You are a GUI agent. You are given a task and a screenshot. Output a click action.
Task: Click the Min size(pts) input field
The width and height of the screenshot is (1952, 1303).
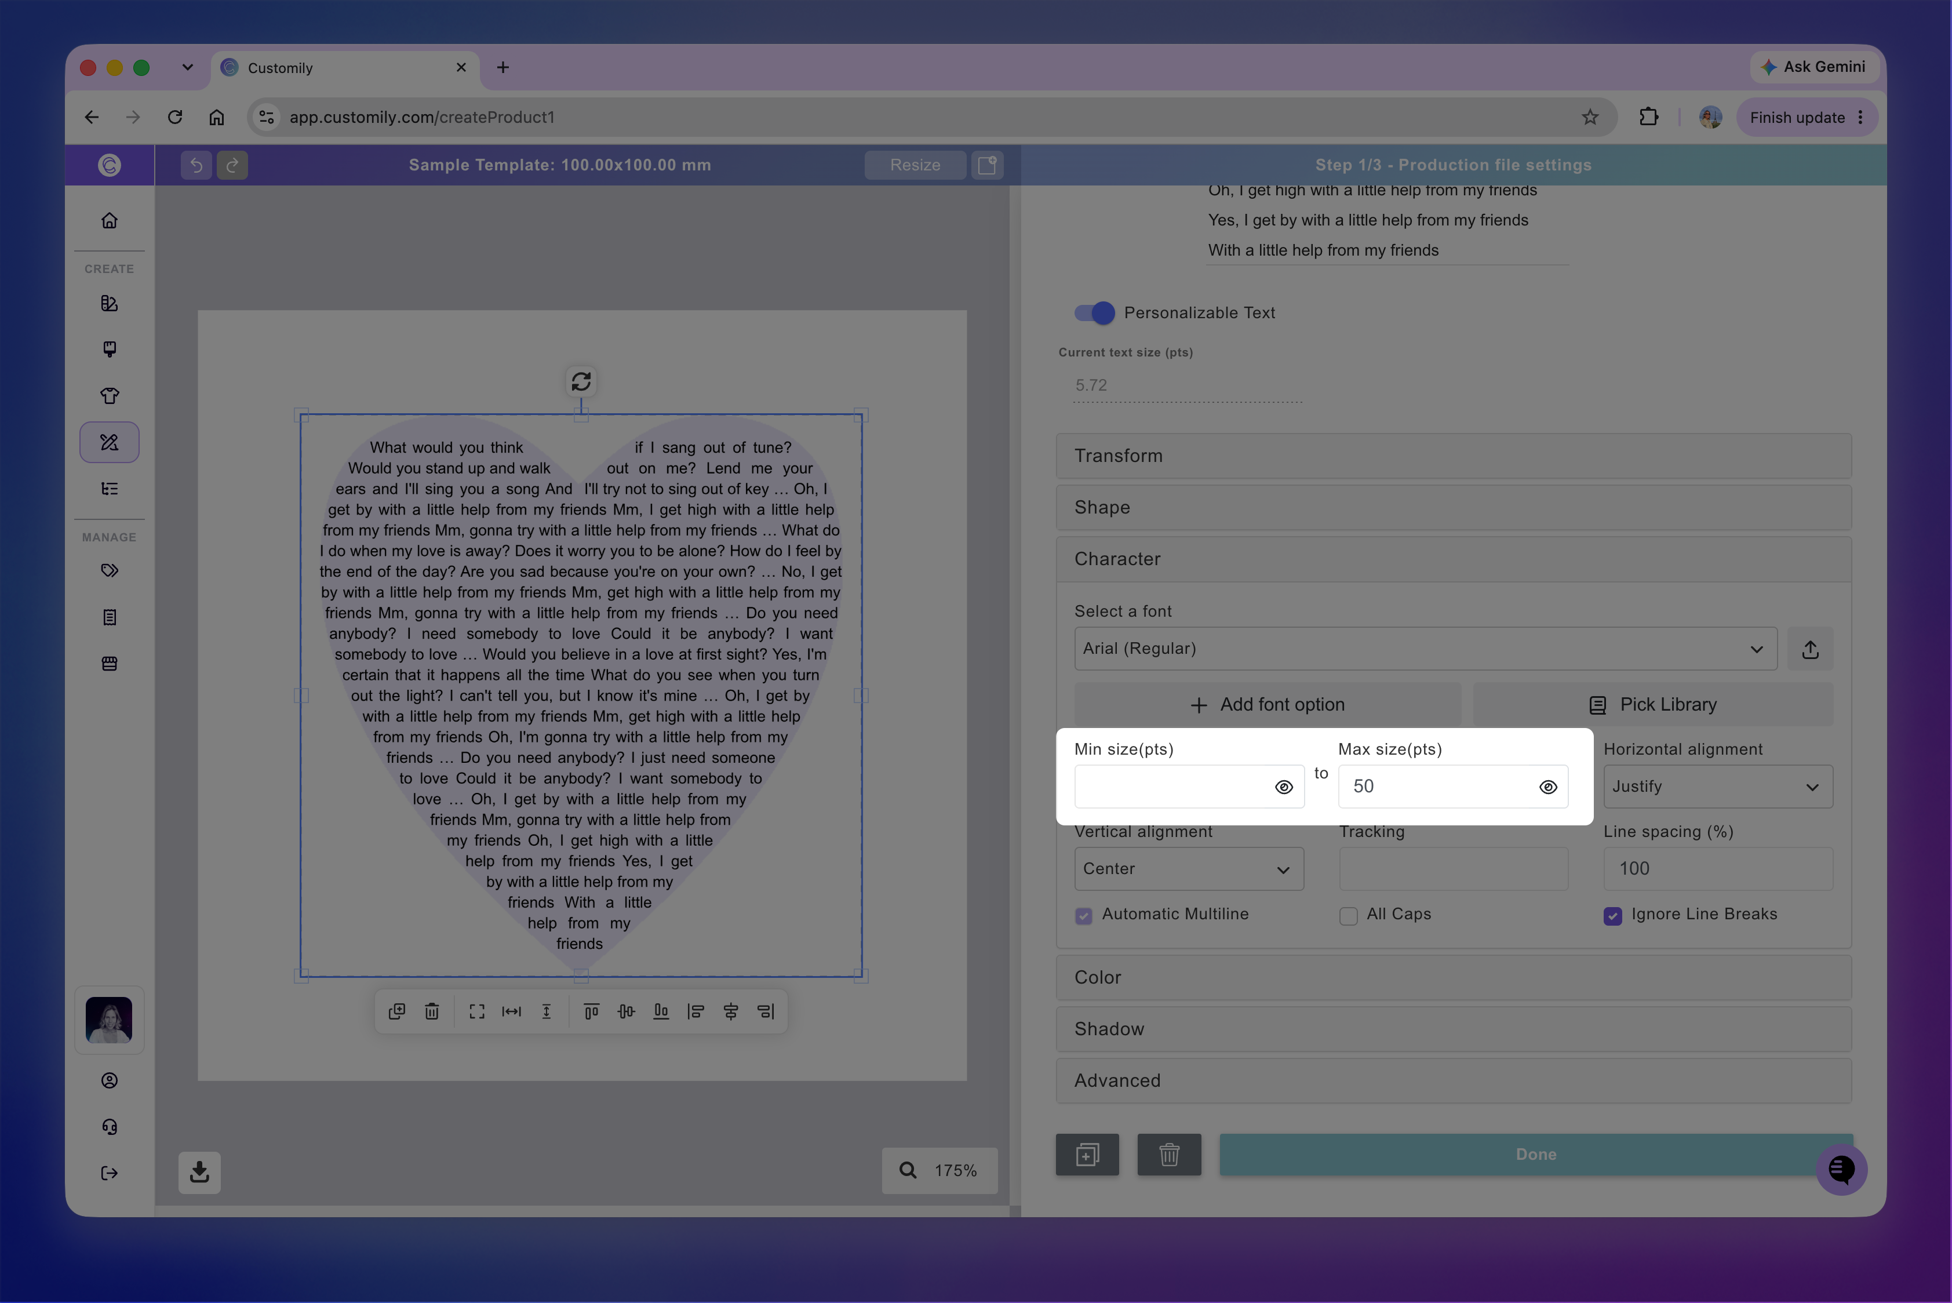1189,787
